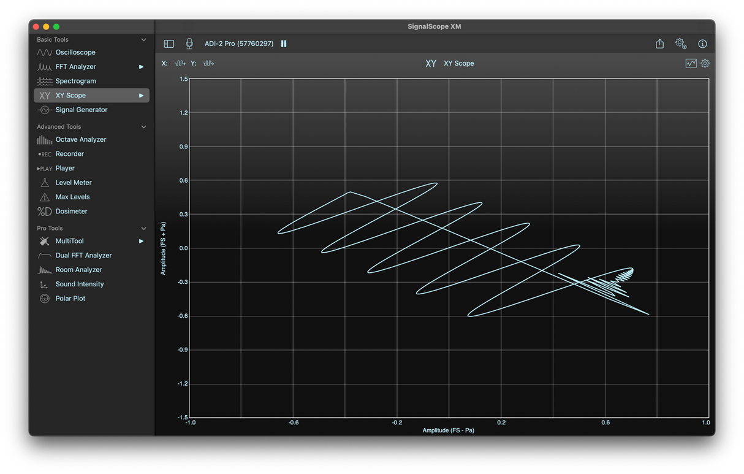Toggle the plot display mode icon
The image size is (744, 474).
pos(691,63)
